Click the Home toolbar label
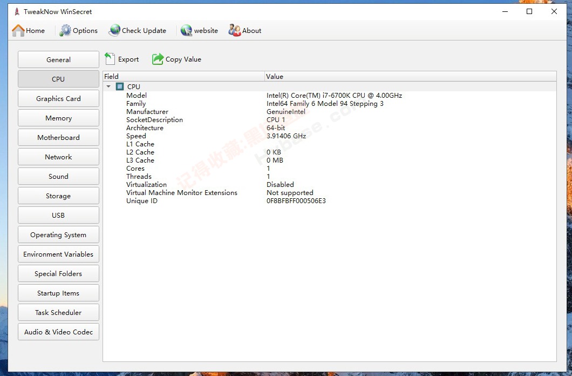Screen dimensions: 572x376 click(36, 31)
